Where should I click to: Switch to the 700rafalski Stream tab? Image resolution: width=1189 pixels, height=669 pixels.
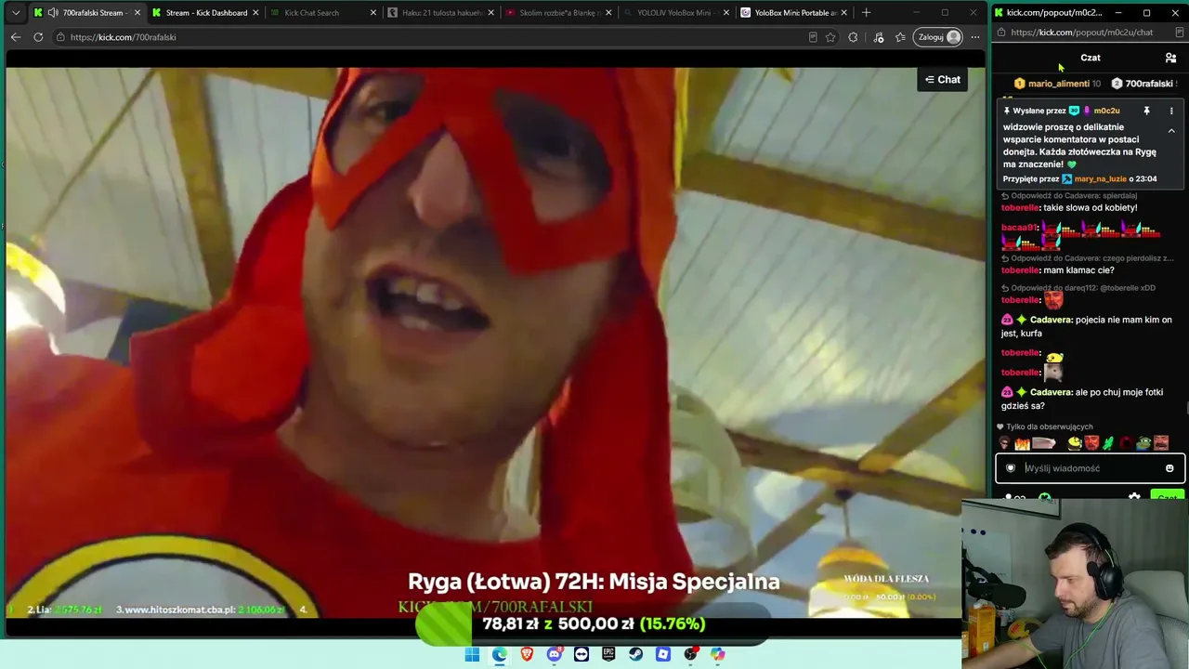click(86, 13)
